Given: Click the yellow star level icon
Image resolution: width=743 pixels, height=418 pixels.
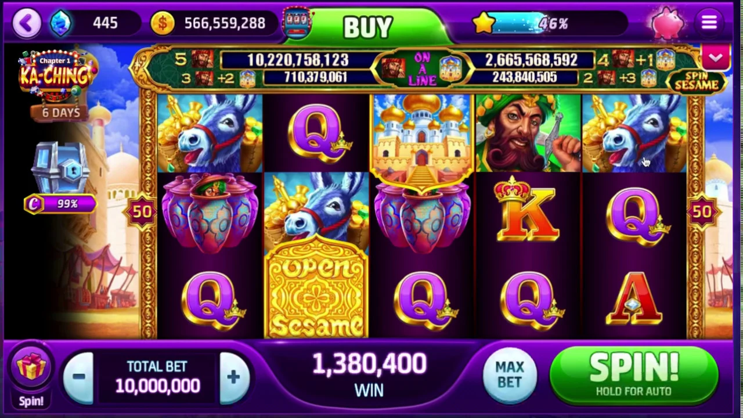Looking at the screenshot, I should click(x=484, y=23).
